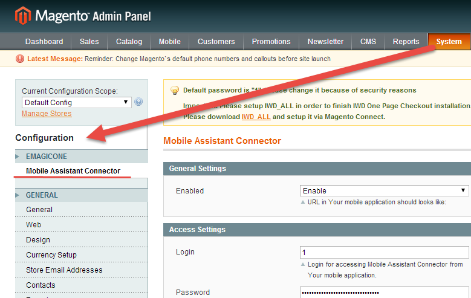This screenshot has width=471, height=298.
Task: Follow the Manage Stores link
Action: 47,114
